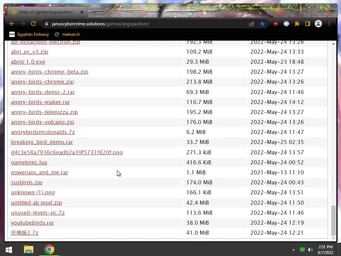This screenshot has height=256, width=341.
Task: Open the Extensions puzzle menu
Action: (297, 24)
